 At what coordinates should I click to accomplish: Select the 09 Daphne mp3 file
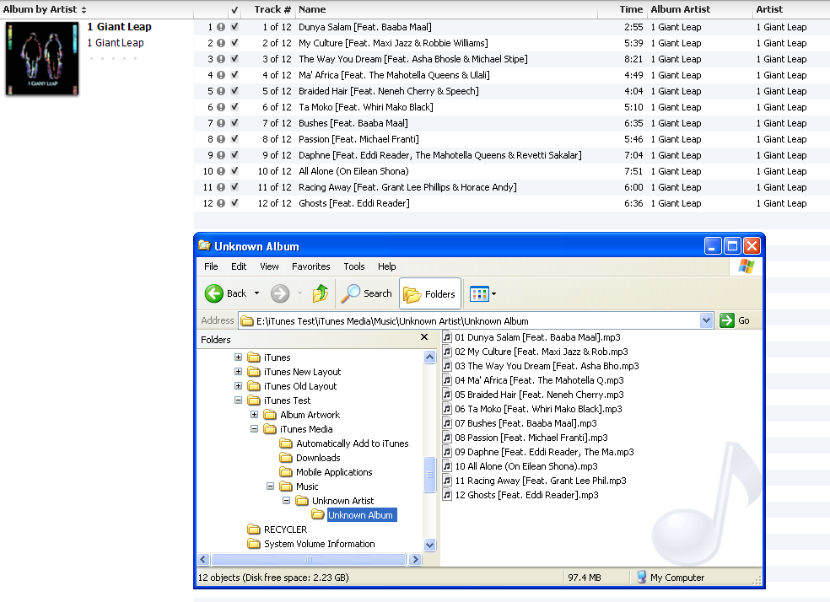pyautogui.click(x=538, y=452)
